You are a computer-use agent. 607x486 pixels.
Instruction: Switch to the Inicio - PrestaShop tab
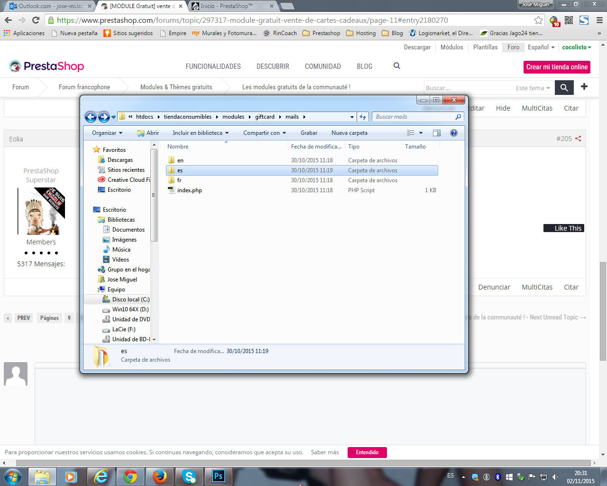[x=233, y=6]
